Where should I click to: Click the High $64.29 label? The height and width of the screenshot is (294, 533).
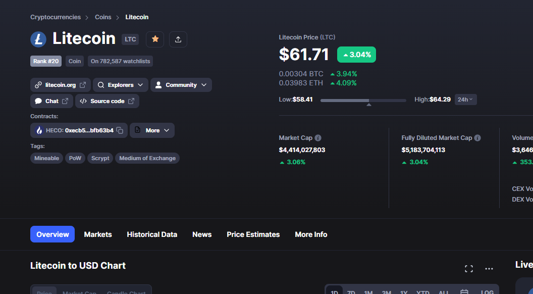coord(433,100)
